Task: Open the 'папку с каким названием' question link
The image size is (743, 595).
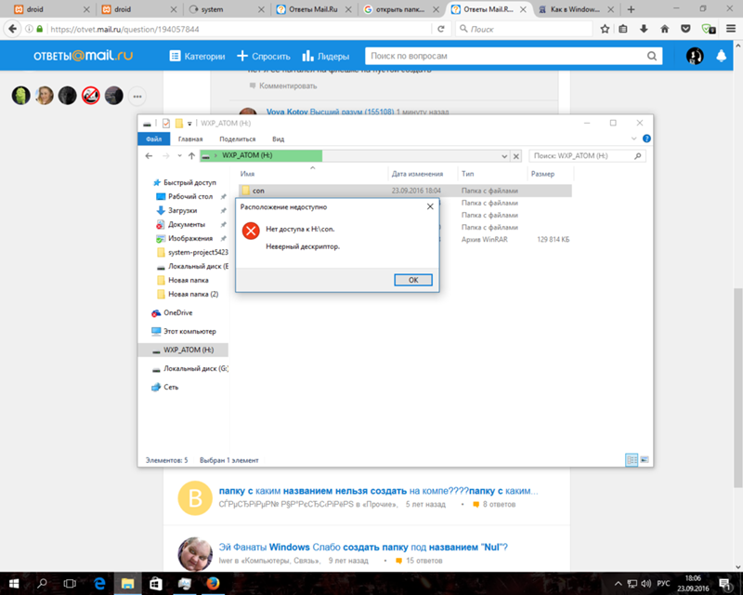Action: pyautogui.click(x=378, y=491)
